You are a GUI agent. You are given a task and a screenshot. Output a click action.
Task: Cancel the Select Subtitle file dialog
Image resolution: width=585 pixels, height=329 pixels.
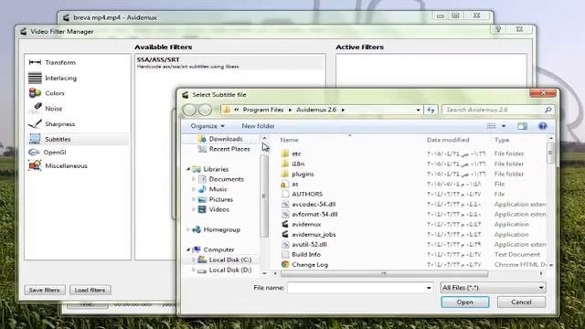[521, 302]
